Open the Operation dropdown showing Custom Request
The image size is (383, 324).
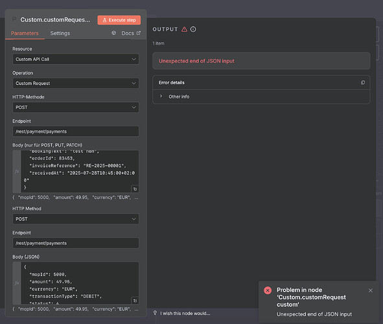tap(76, 83)
